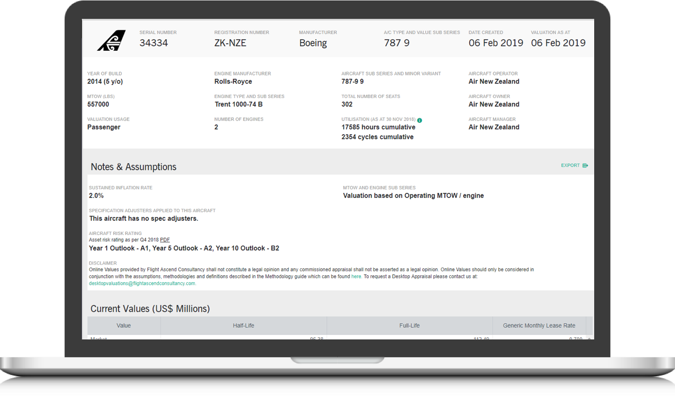Click the Half-Life column header
Image resolution: width=675 pixels, height=396 pixels.
(243, 325)
